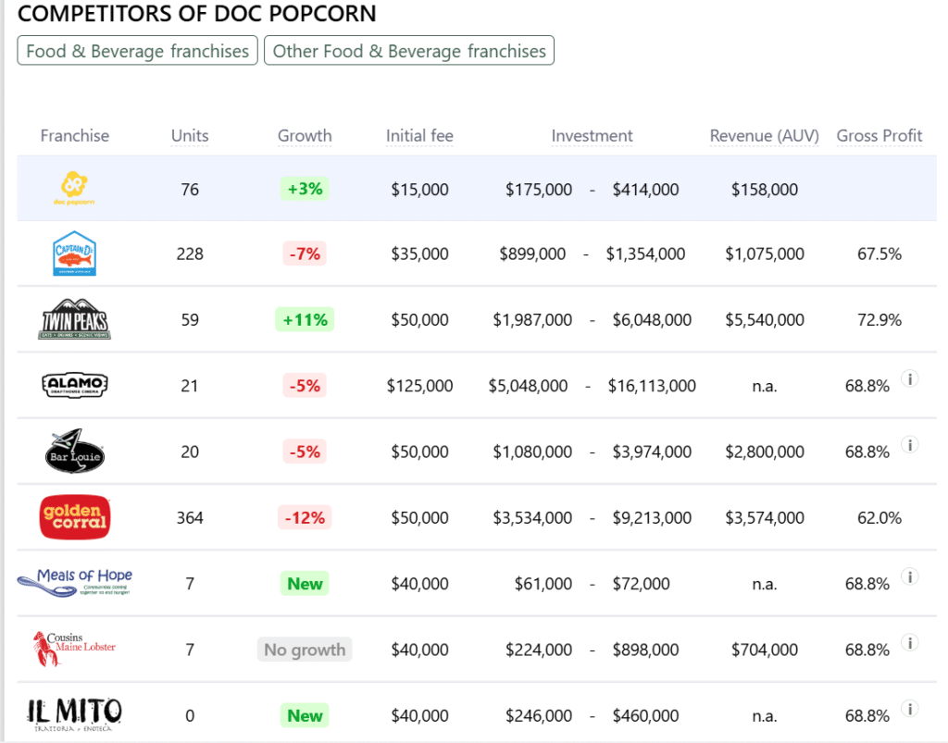
Task: Click the Golden Corral logo
Action: [74, 517]
